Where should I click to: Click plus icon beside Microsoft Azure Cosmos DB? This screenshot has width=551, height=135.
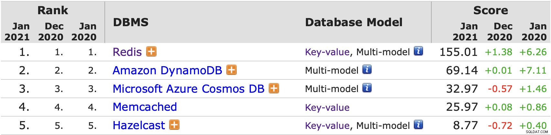coord(274,88)
